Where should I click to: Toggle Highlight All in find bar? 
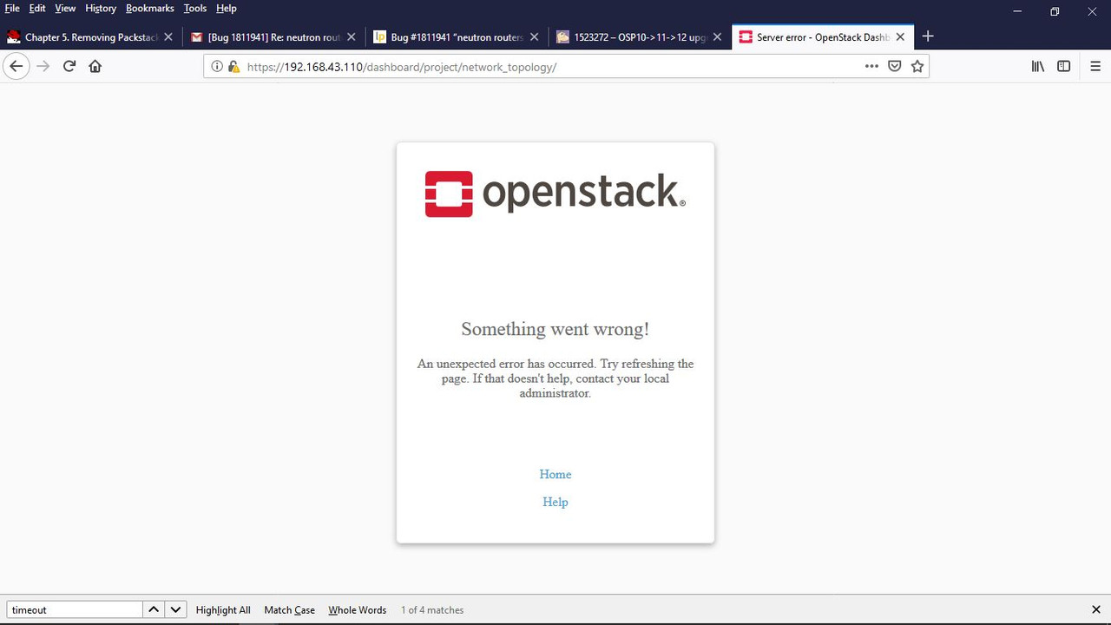[223, 610]
